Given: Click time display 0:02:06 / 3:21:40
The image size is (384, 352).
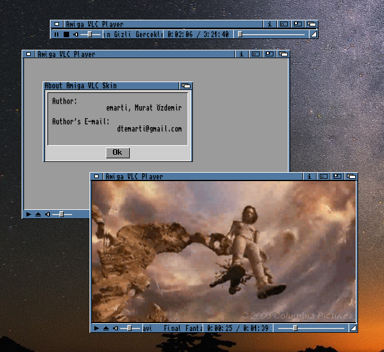Looking at the screenshot, I should [x=198, y=34].
